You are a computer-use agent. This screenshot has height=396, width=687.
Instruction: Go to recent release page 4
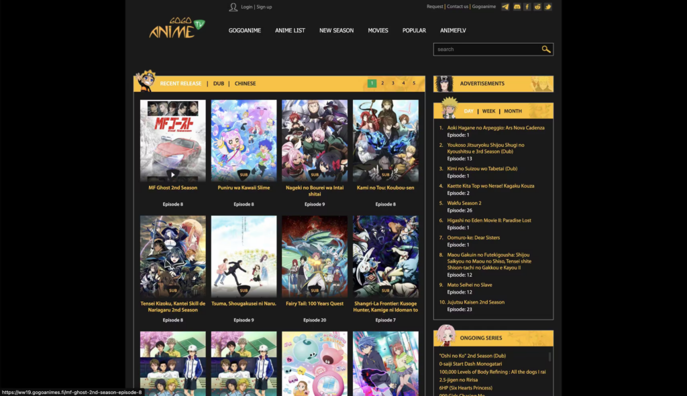click(x=403, y=83)
